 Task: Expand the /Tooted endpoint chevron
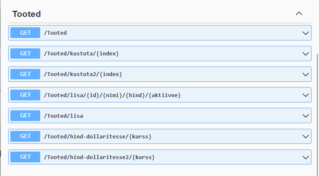tap(306, 33)
